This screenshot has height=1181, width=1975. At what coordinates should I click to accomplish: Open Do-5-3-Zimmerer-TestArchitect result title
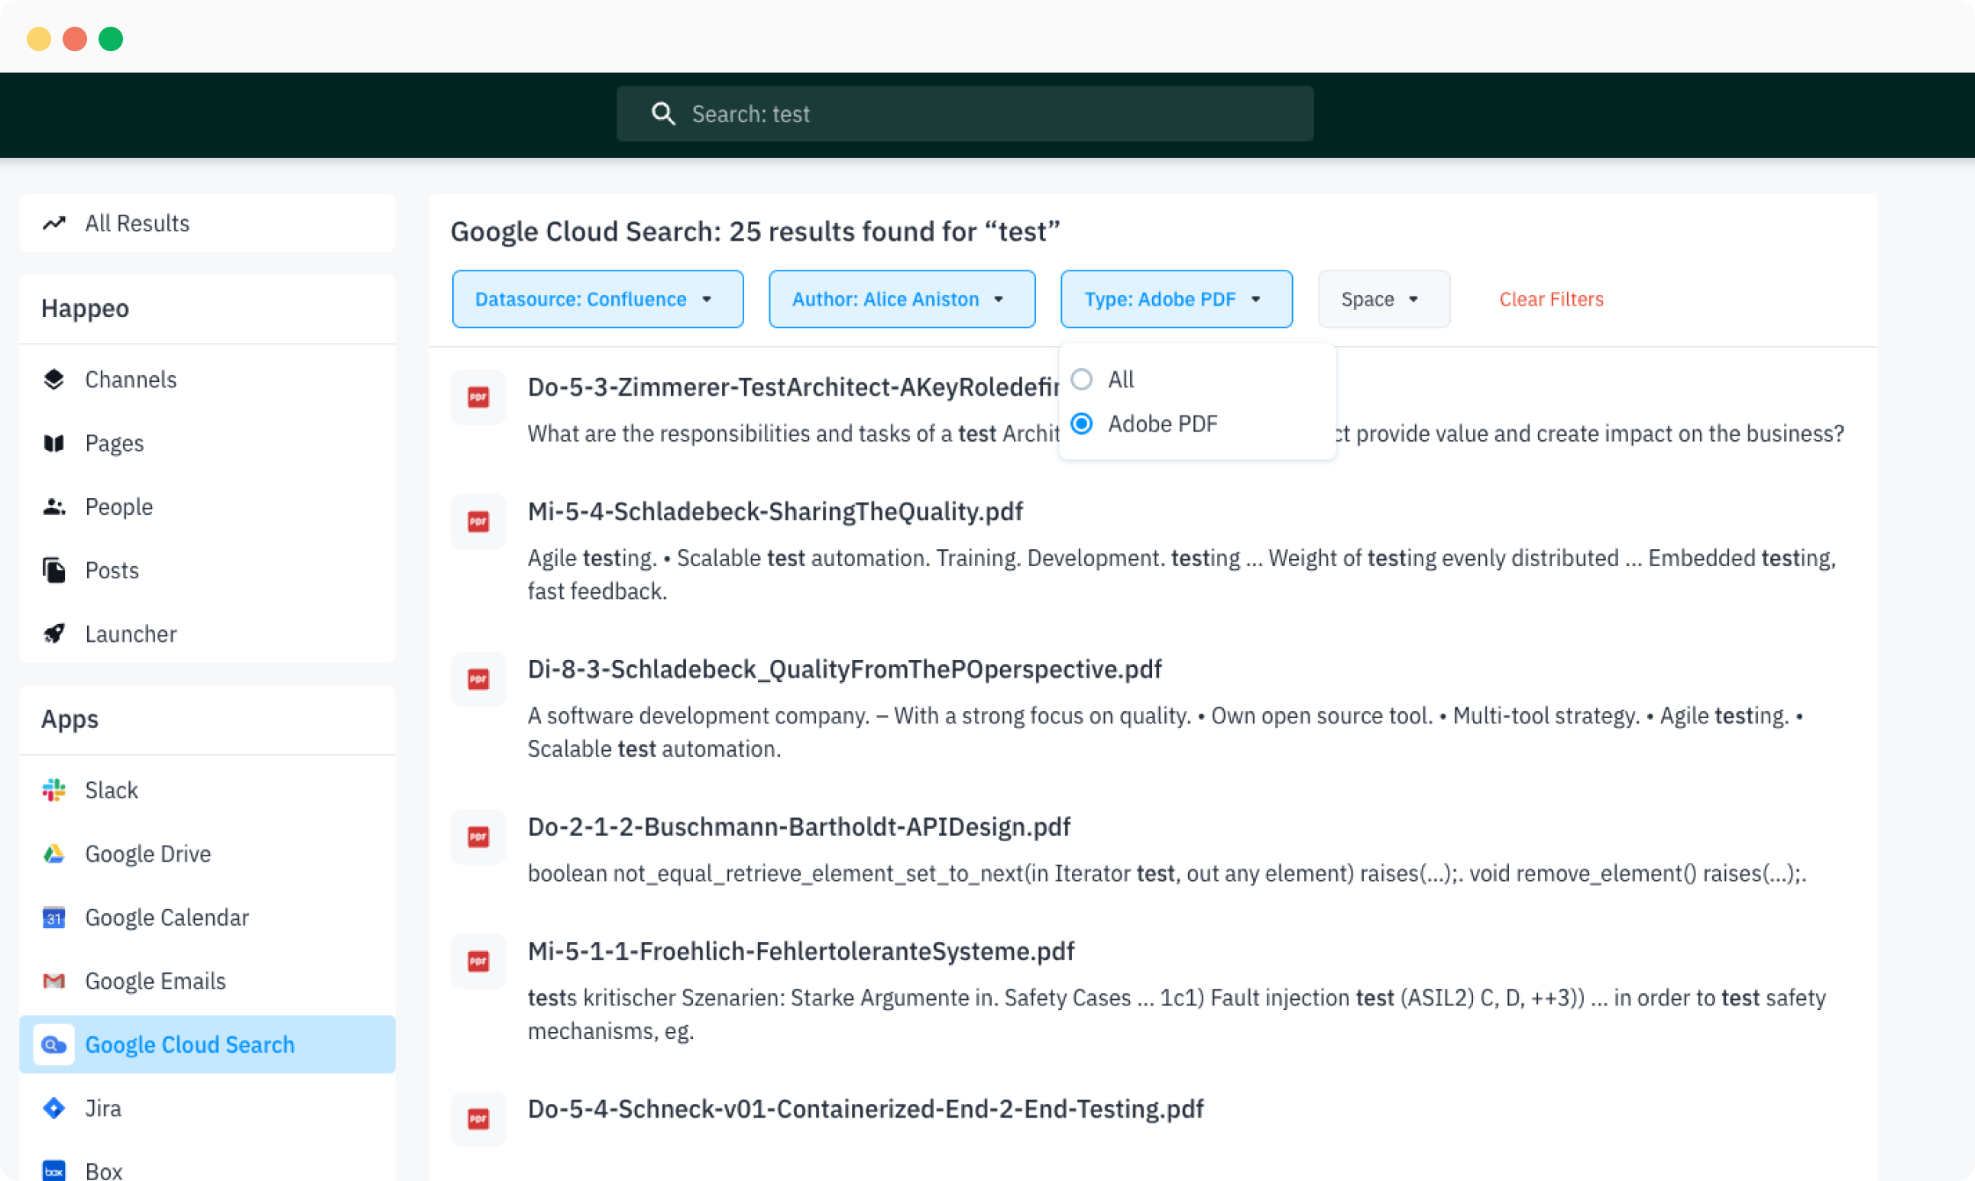[793, 387]
